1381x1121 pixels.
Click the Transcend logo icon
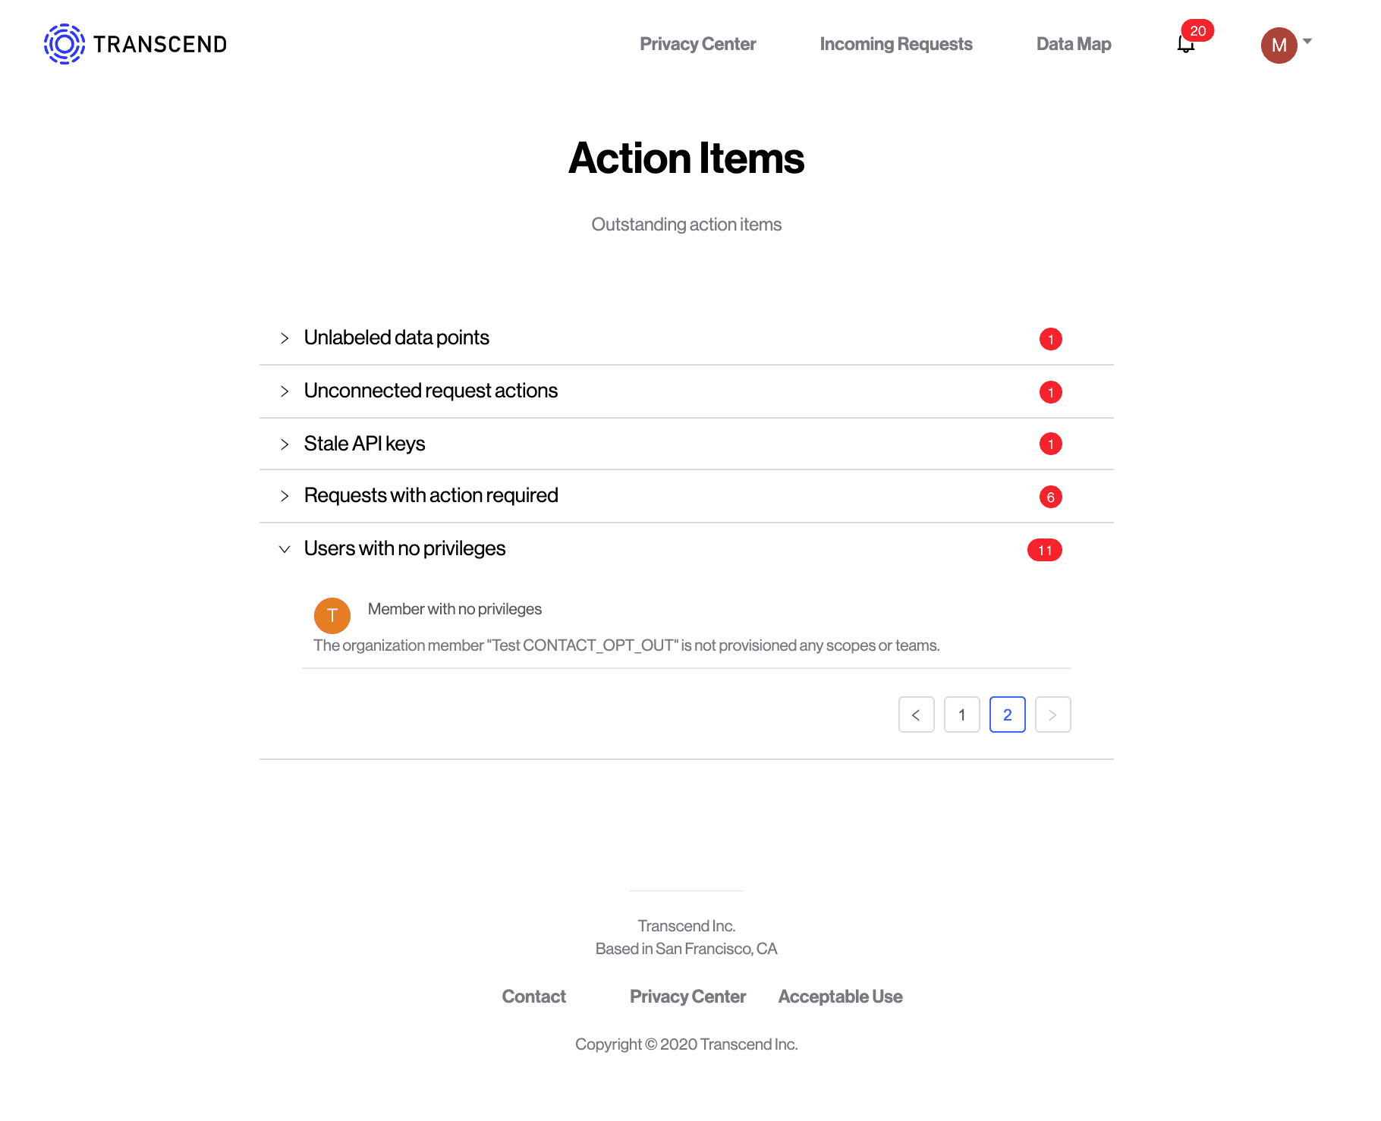click(64, 44)
